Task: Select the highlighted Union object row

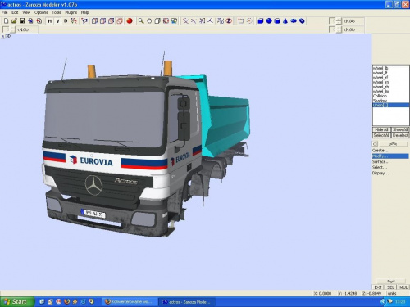Action: tap(391, 106)
